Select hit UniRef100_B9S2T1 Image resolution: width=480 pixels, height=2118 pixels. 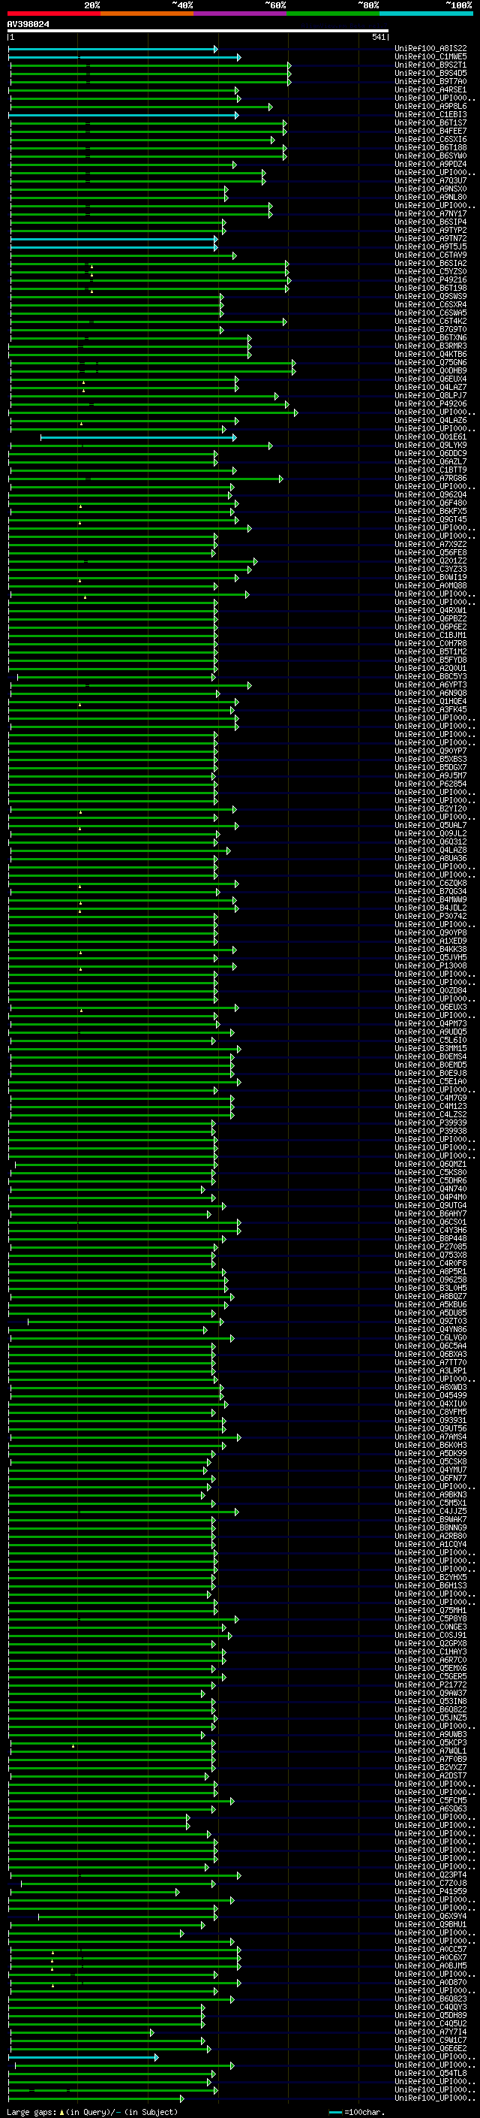[430, 65]
